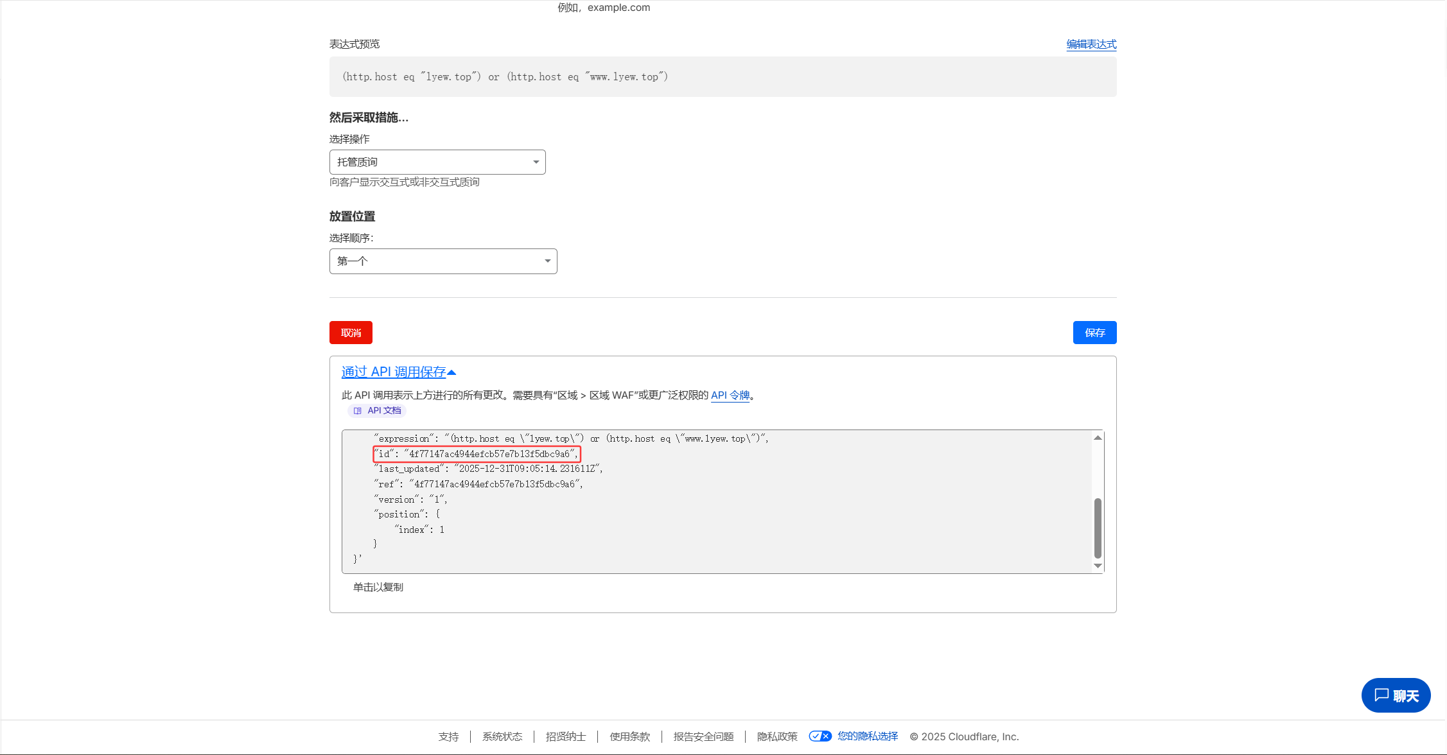Image resolution: width=1447 pixels, height=755 pixels.
Task: Open the placement order dropdown arrow
Action: 547,261
